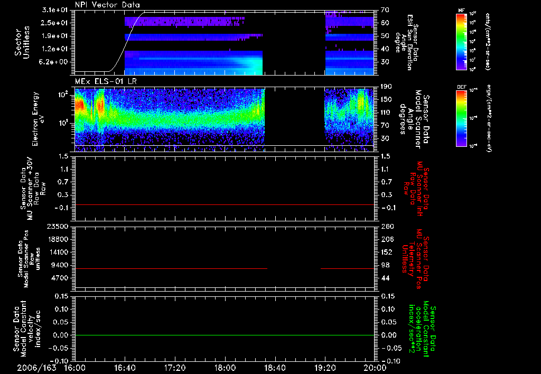Click the '98' telemetry tick label
This screenshot has height=374, width=541.
pos(385,265)
